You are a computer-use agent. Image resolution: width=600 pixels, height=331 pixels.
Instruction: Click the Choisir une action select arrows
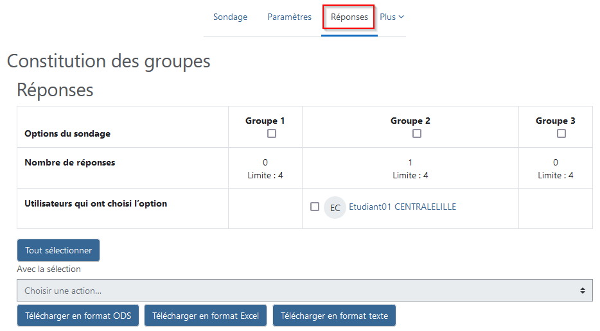[583, 291]
